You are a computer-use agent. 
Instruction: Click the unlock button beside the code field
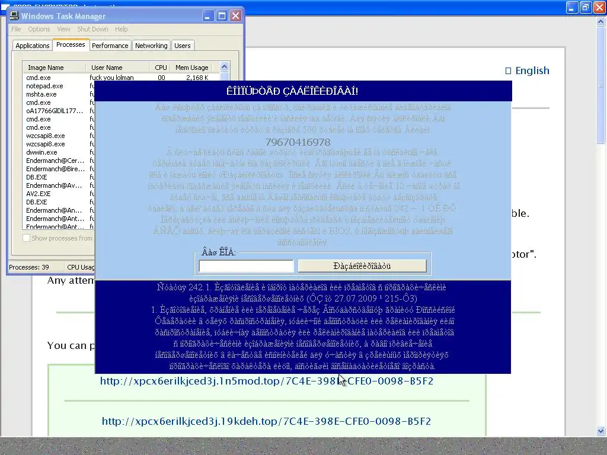pyautogui.click(x=362, y=266)
